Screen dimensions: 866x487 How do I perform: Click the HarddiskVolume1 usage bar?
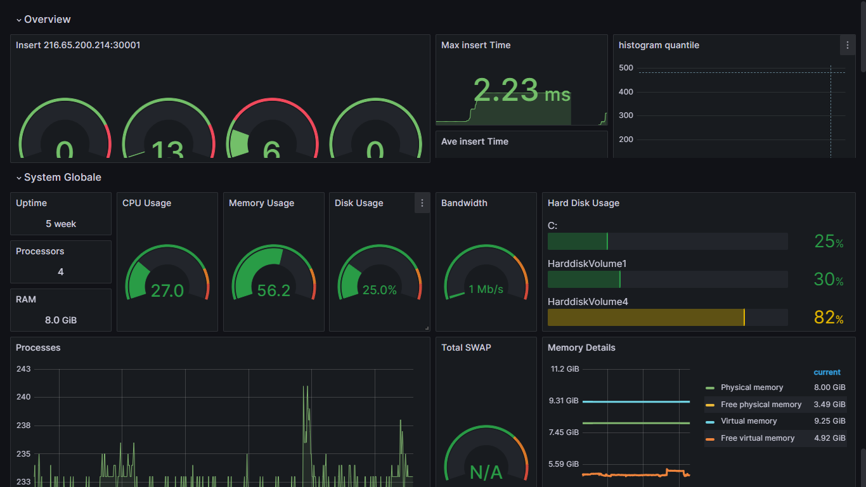(668, 280)
